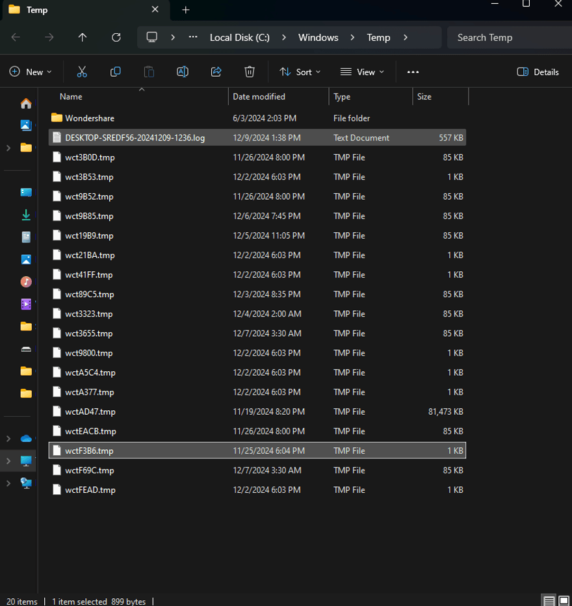Screen dimensions: 572x606
Task: Open Videos from the sidebar film icon
Action: point(26,304)
